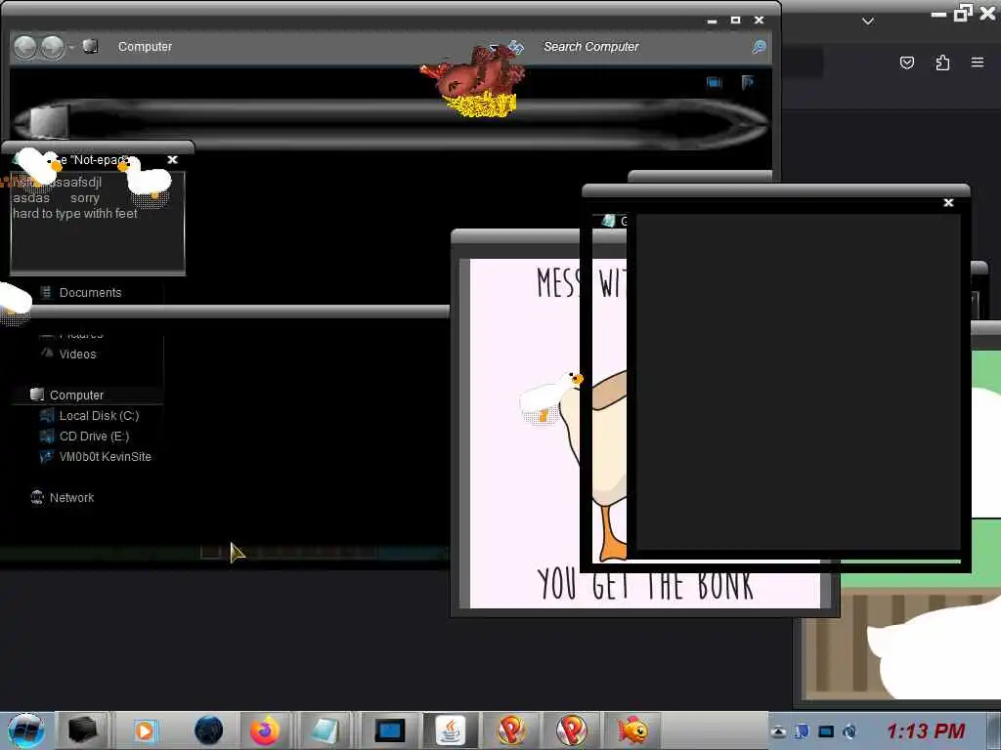Click the Computer address bar path

(145, 47)
